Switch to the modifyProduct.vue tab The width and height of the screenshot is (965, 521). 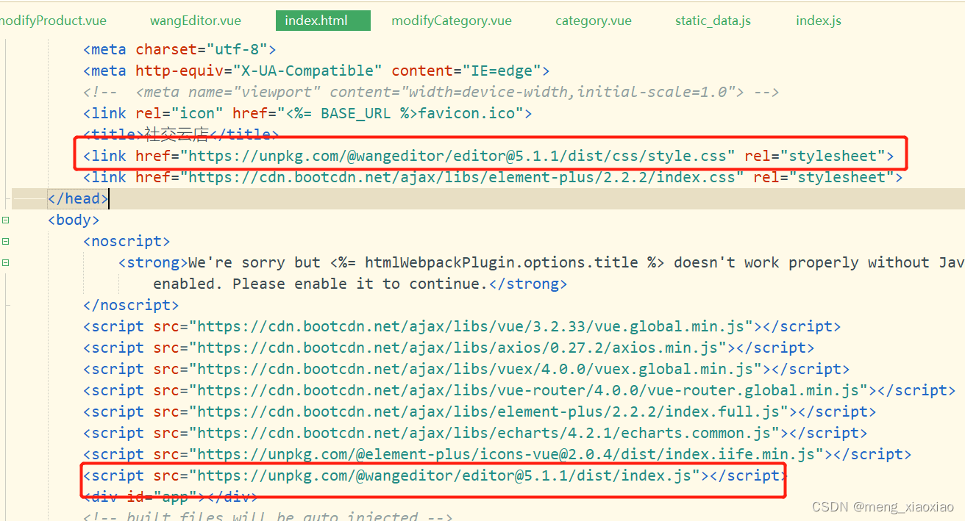[x=53, y=20]
